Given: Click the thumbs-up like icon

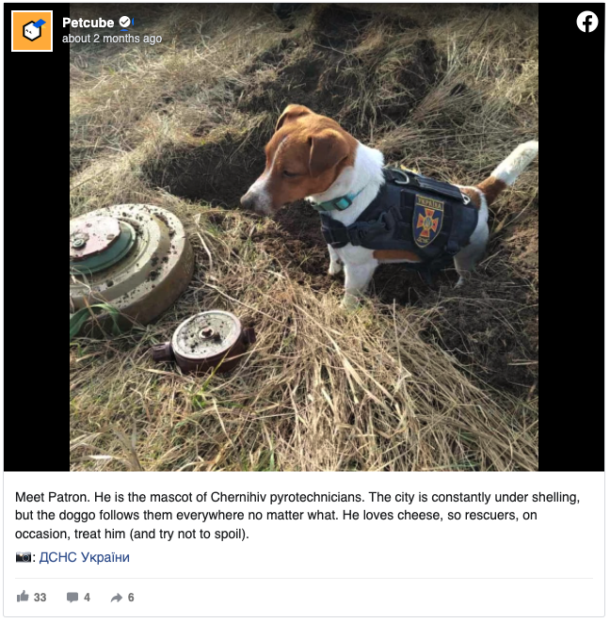Looking at the screenshot, I should click(23, 597).
